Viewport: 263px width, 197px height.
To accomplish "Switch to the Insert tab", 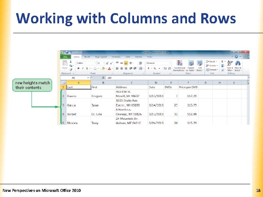I will [x=87, y=57].
